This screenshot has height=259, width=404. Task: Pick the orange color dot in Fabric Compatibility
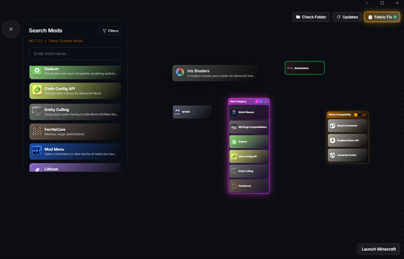click(x=356, y=115)
